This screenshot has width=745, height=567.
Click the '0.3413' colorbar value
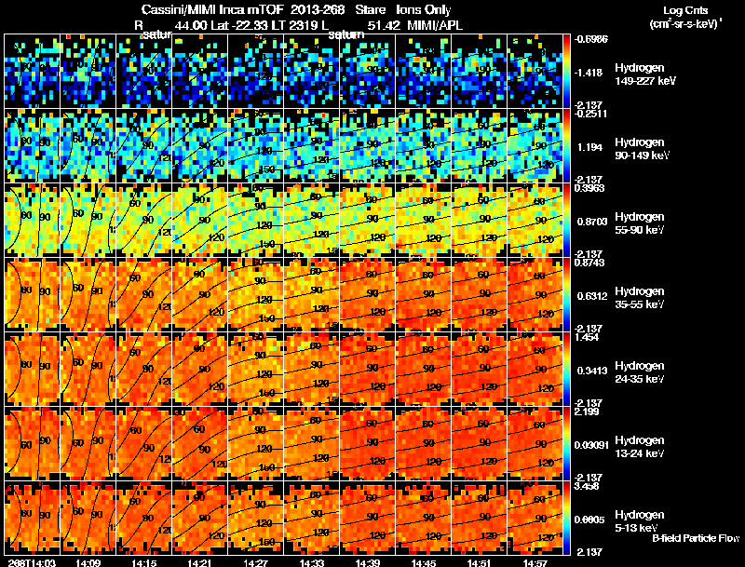(592, 371)
